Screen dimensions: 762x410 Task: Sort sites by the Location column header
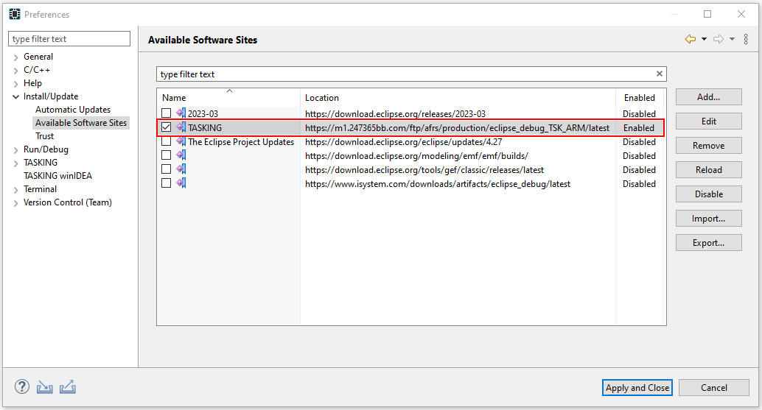(458, 97)
